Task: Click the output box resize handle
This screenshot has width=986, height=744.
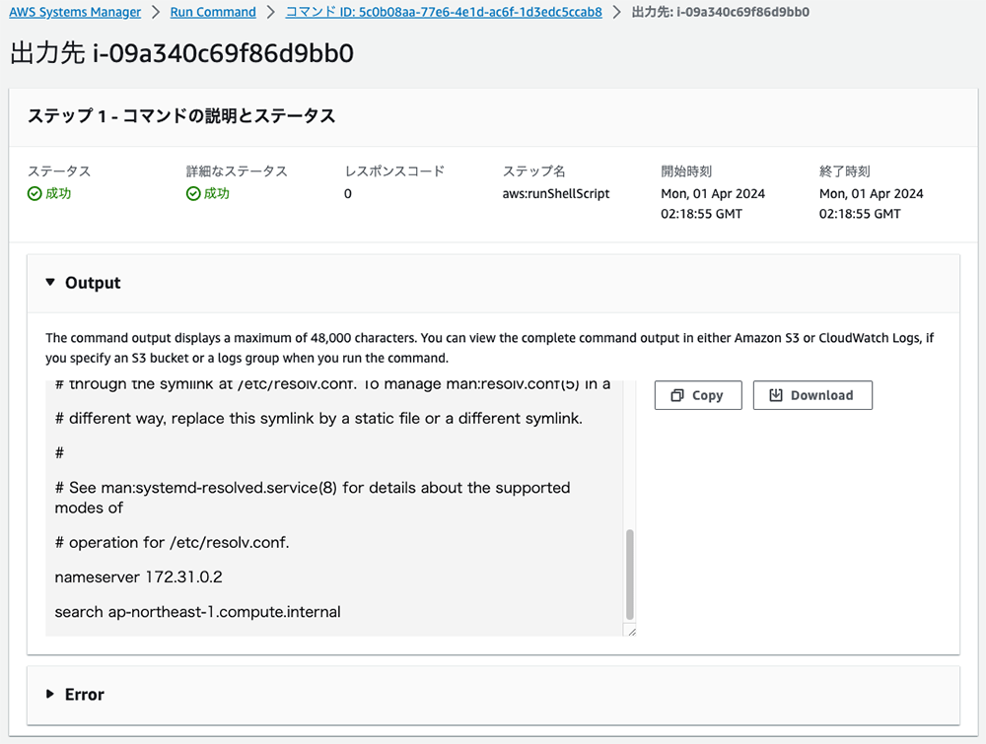Action: (x=631, y=632)
